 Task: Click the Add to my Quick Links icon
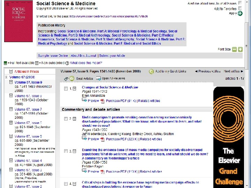pos(151,71)
